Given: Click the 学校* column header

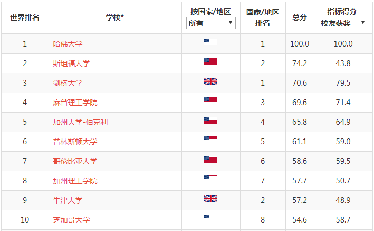Looking at the screenshot, I should point(115,17).
